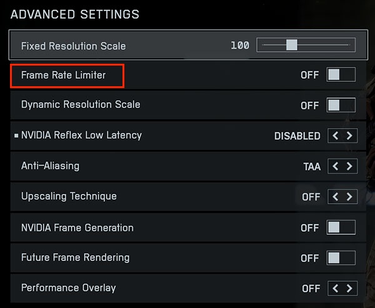The width and height of the screenshot is (375, 308).
Task: Click the Fixed Resolution Scale value 100
Action: click(x=240, y=46)
